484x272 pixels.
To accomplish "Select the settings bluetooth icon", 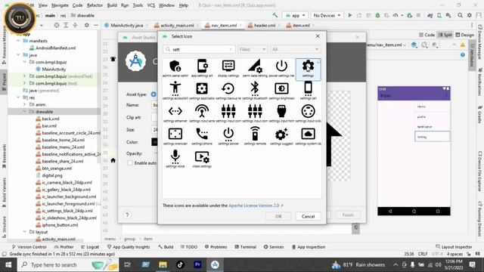I will [255, 91].
